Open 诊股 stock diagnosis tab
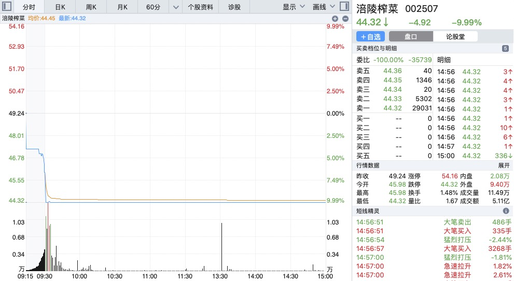 coord(234,7)
